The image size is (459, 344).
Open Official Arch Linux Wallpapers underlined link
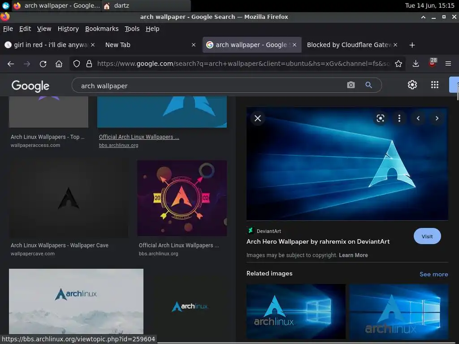[x=139, y=137]
